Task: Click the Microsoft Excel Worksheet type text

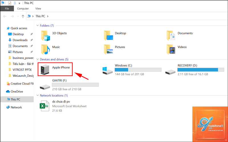Action: click(69, 106)
